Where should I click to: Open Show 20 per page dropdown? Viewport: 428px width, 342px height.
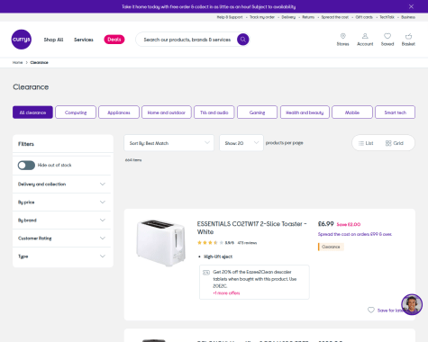click(241, 143)
